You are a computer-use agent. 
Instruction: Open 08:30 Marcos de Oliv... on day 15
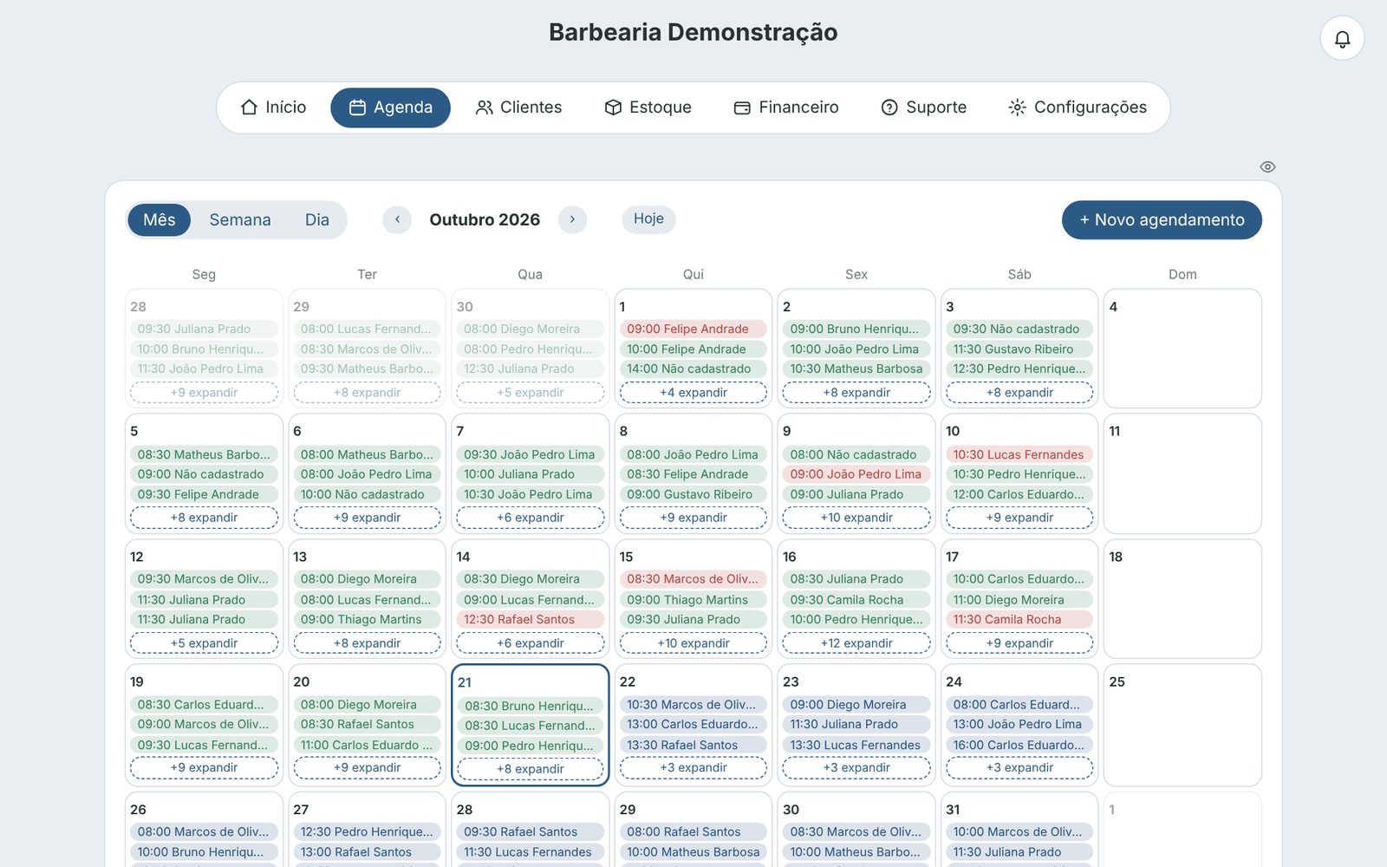pos(693,579)
